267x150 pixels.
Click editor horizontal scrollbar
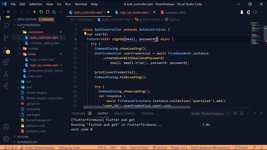tap(136, 107)
